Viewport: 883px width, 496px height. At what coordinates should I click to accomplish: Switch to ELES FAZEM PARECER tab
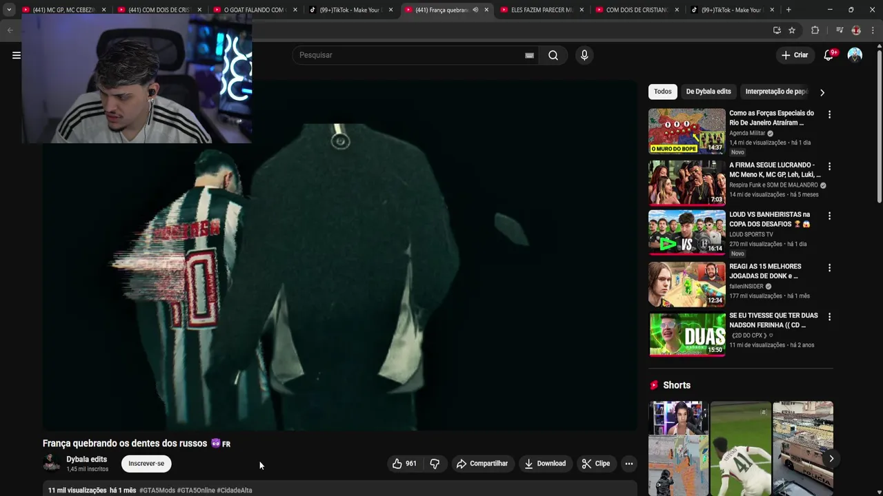point(539,10)
